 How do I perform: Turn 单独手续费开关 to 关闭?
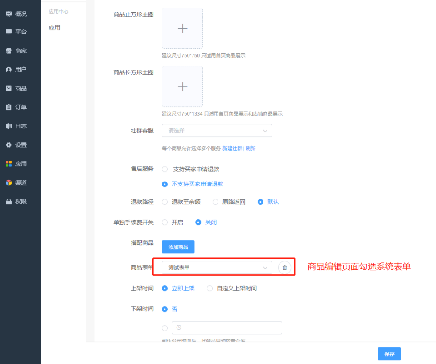coord(198,223)
